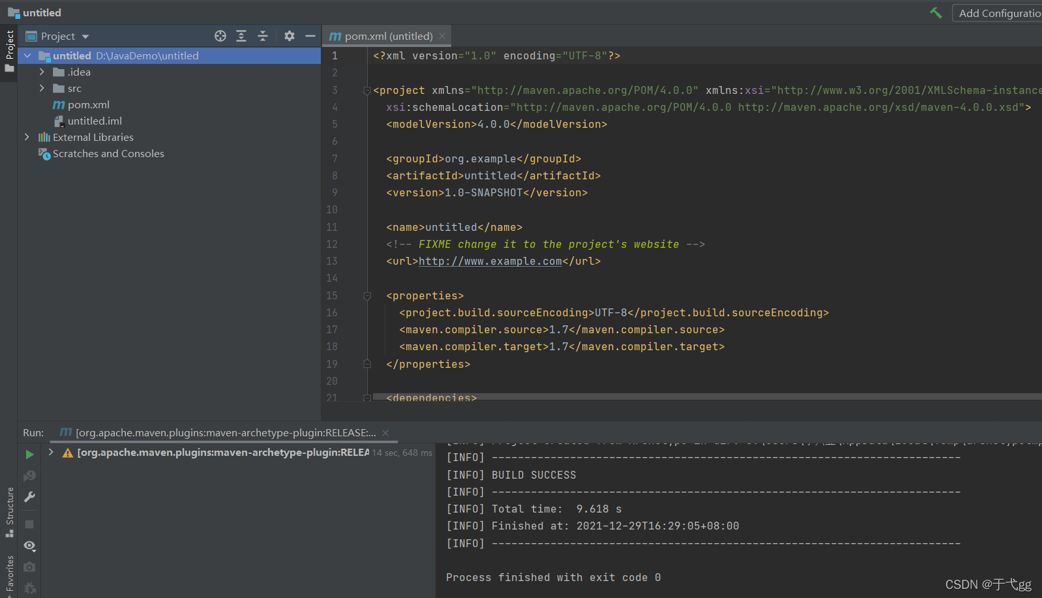The image size is (1042, 598).
Task: Click the warning icon on run node
Action: click(x=67, y=453)
